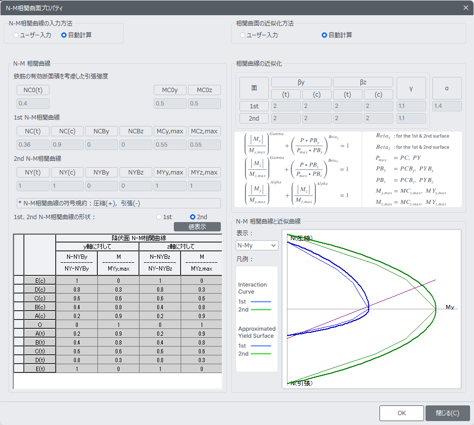Select the D(t) table row header
This screenshot has width=474, height=425.
click(x=40, y=360)
